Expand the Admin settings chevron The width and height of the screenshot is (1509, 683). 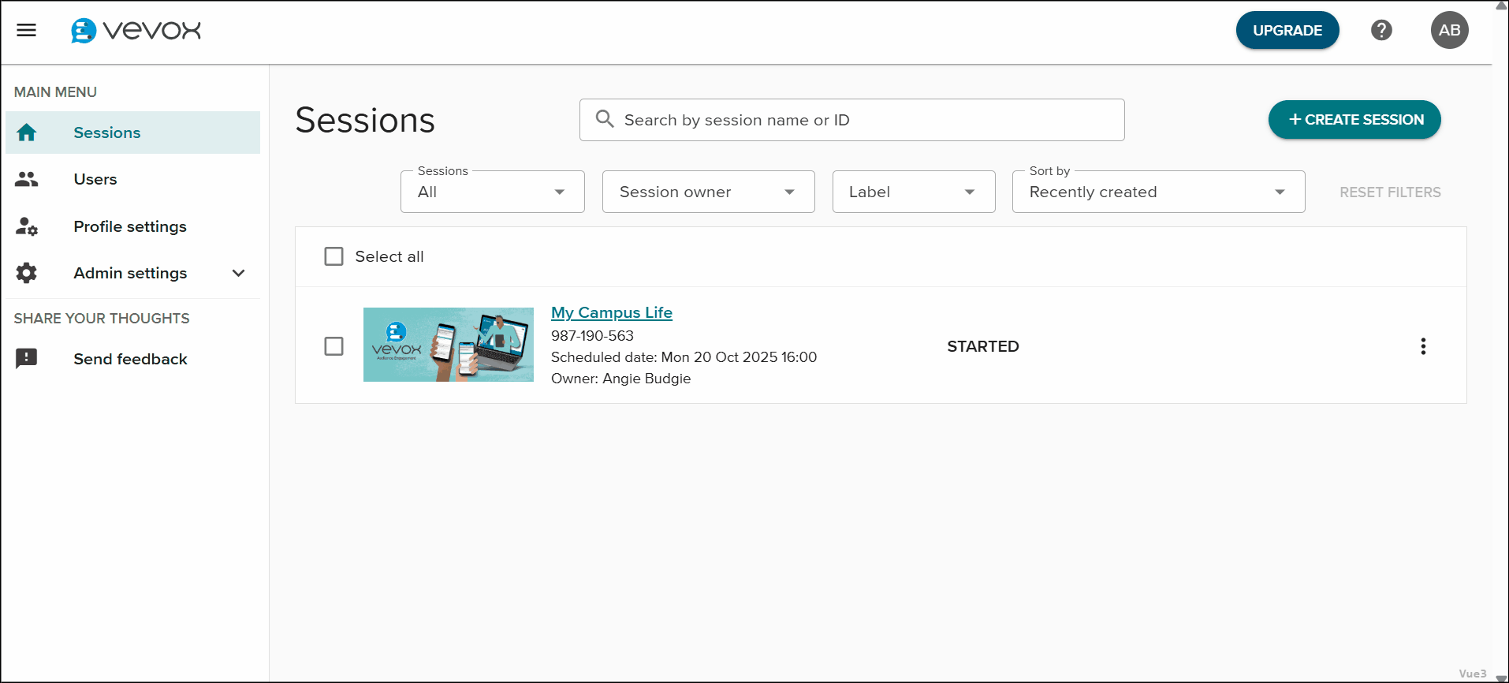click(x=238, y=273)
